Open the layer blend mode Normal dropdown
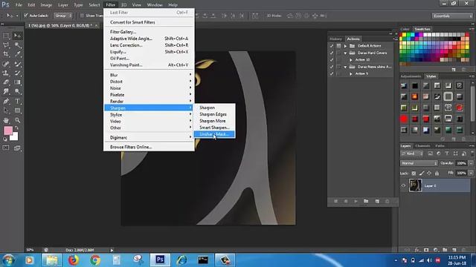The width and height of the screenshot is (476, 267). point(419,163)
